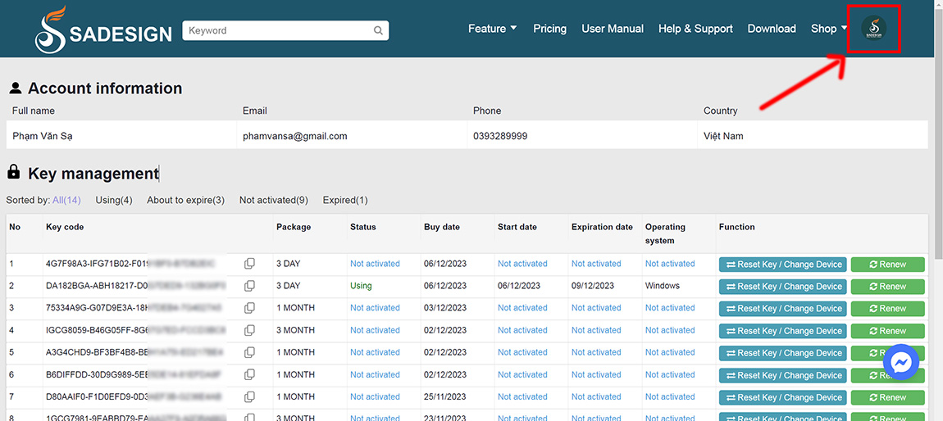Copy key code in row 2
The width and height of the screenshot is (943, 421).
[249, 286]
